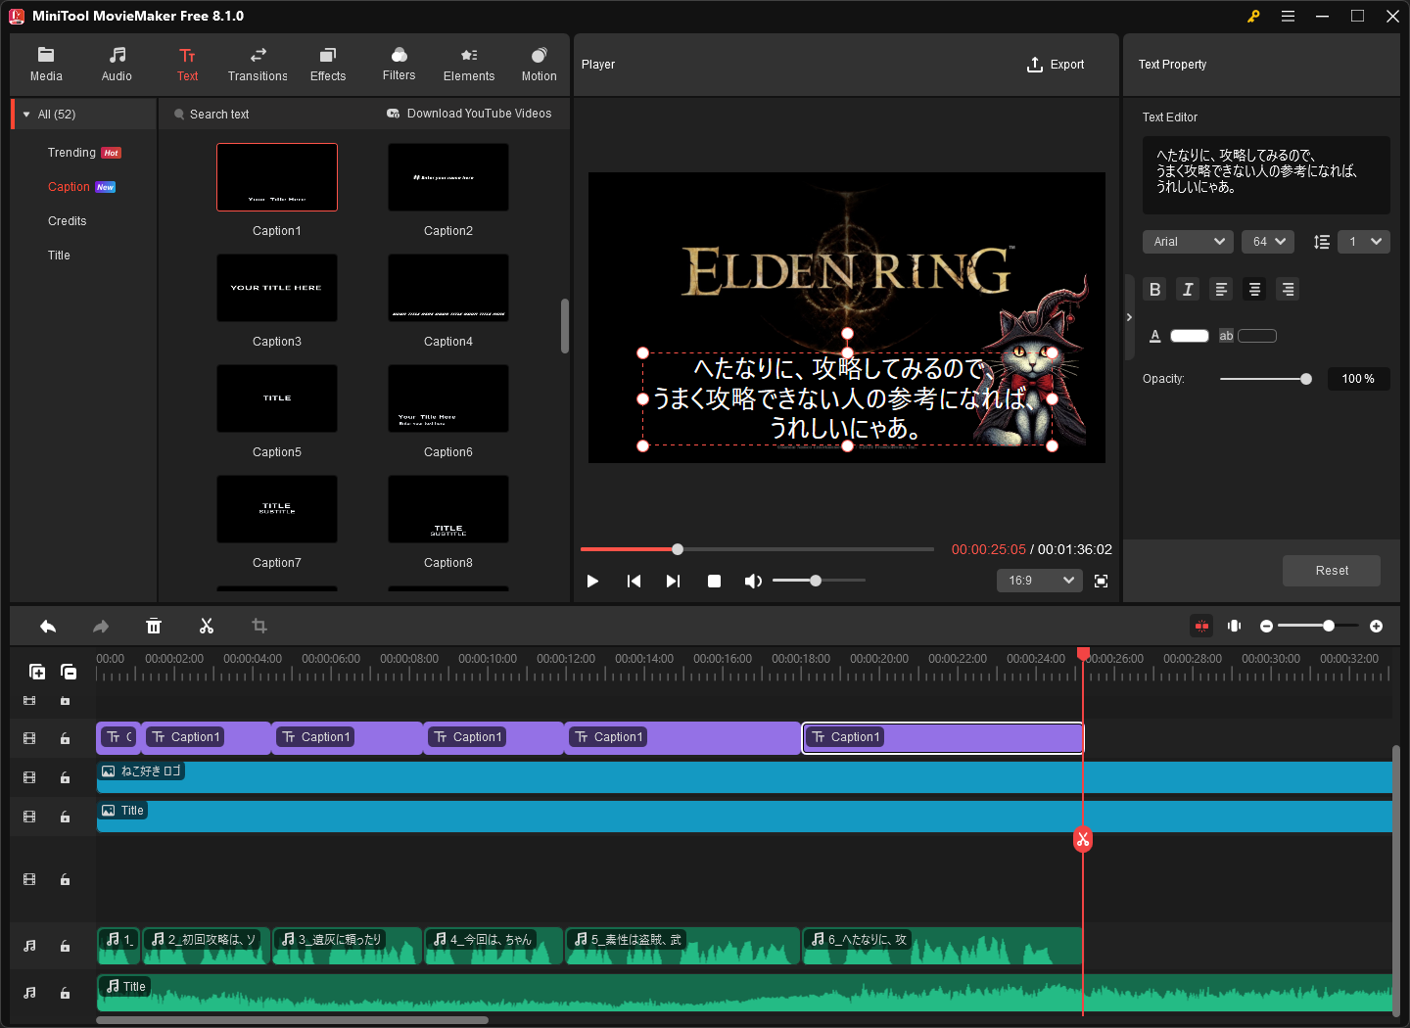This screenshot has width=1410, height=1028.
Task: Open line spacing icon
Action: tap(1322, 242)
